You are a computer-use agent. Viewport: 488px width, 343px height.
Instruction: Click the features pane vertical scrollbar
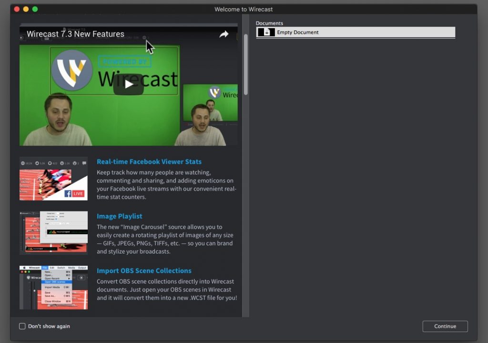point(245,64)
